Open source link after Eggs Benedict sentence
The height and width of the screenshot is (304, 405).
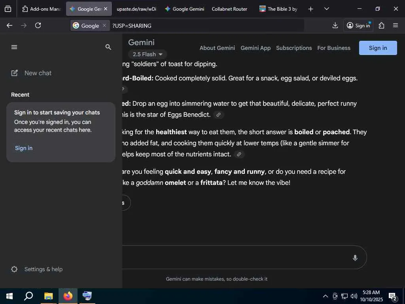point(218,115)
